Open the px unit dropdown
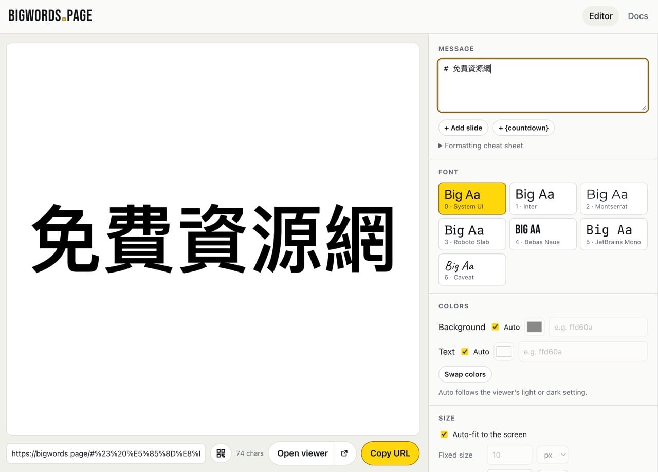658x472 pixels. (x=552, y=455)
